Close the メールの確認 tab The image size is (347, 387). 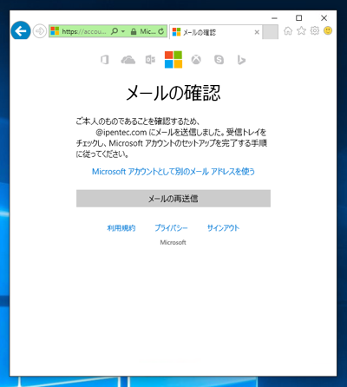click(x=257, y=32)
